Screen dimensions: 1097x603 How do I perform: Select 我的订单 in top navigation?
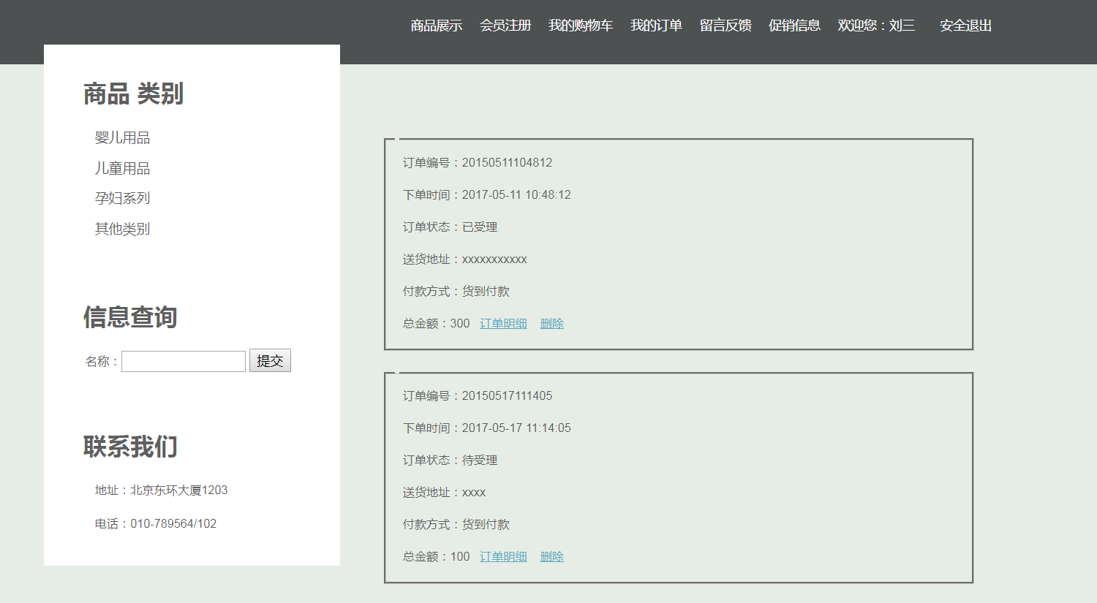tap(656, 26)
